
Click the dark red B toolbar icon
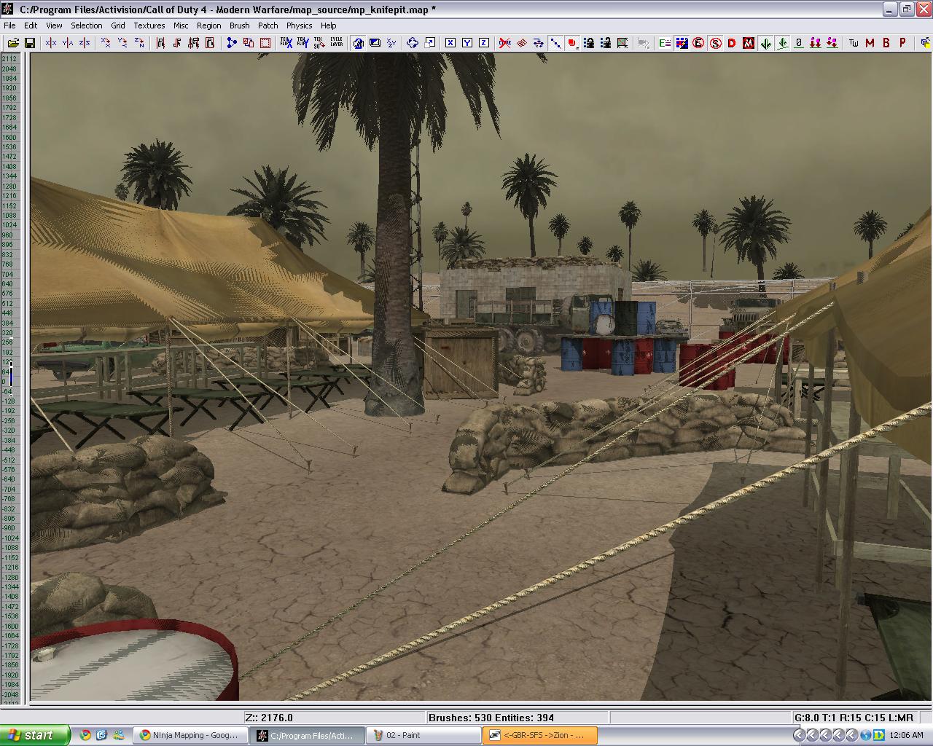click(886, 43)
